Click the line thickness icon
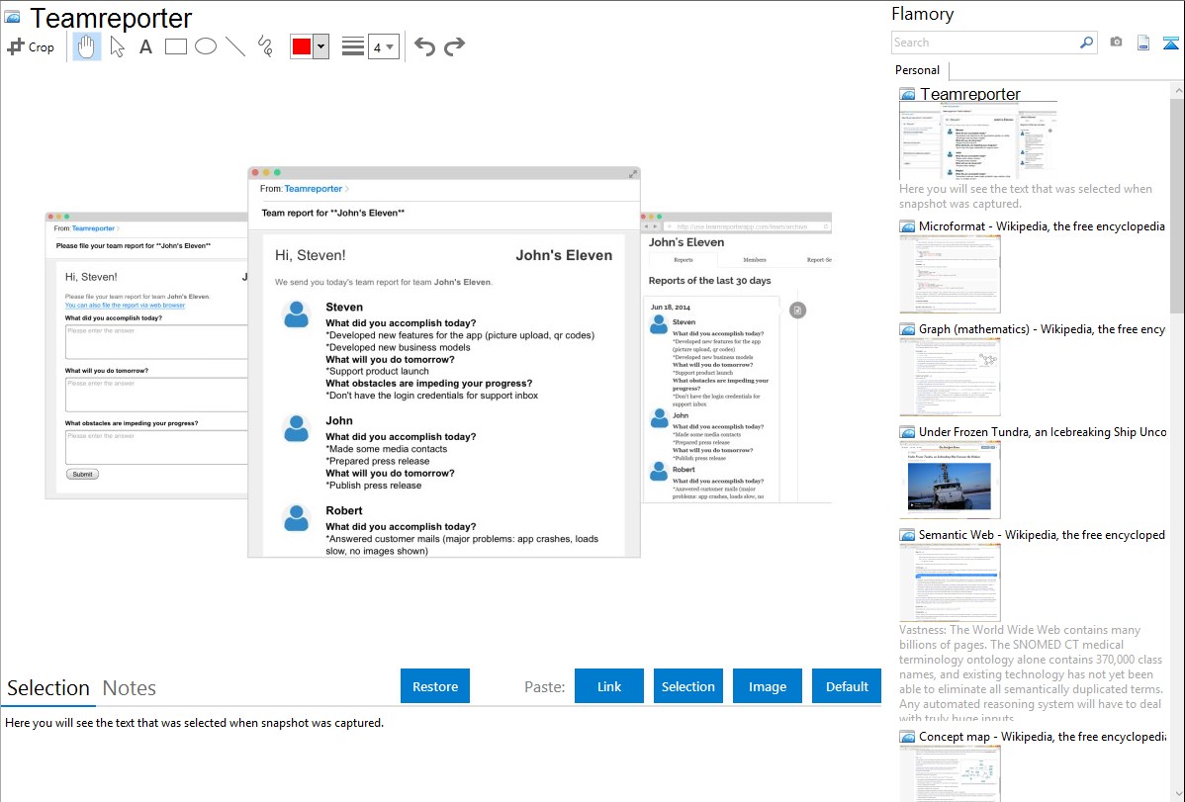The image size is (1185, 802). 353,46
